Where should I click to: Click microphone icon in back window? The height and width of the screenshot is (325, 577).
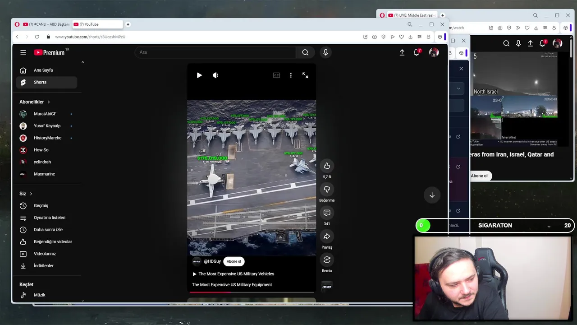point(518,43)
